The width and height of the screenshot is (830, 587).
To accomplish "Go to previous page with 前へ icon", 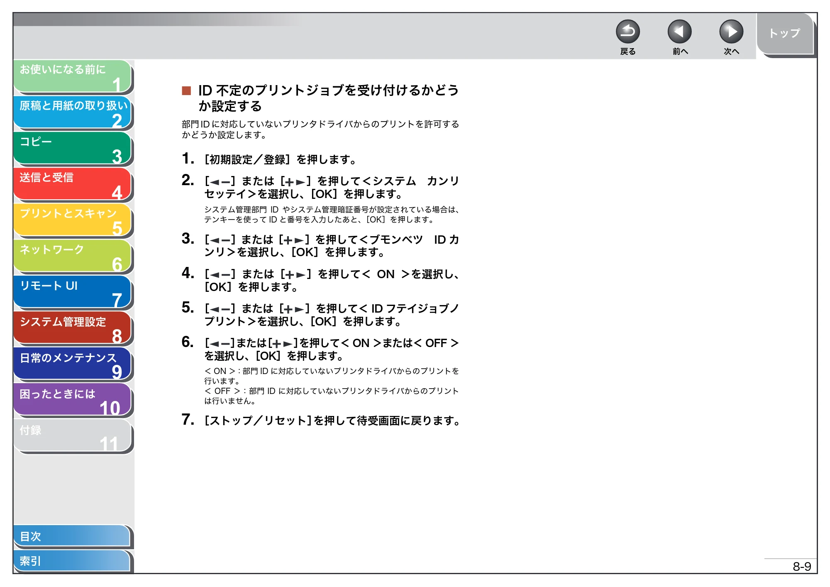I will point(679,32).
